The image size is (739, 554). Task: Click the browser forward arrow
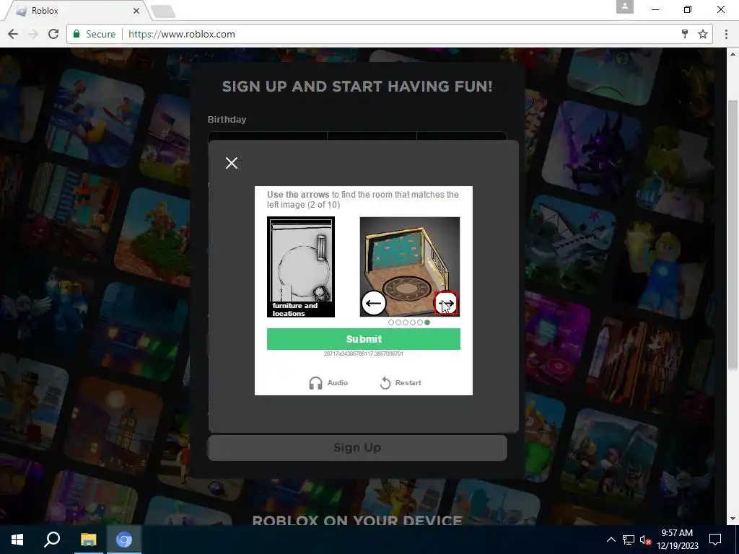tap(33, 34)
